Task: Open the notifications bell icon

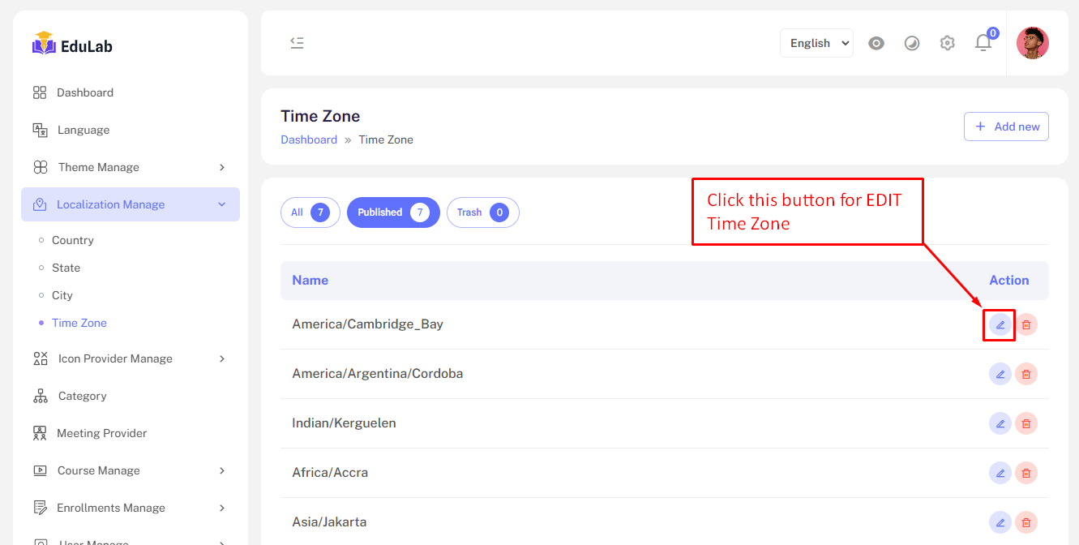Action: [983, 43]
